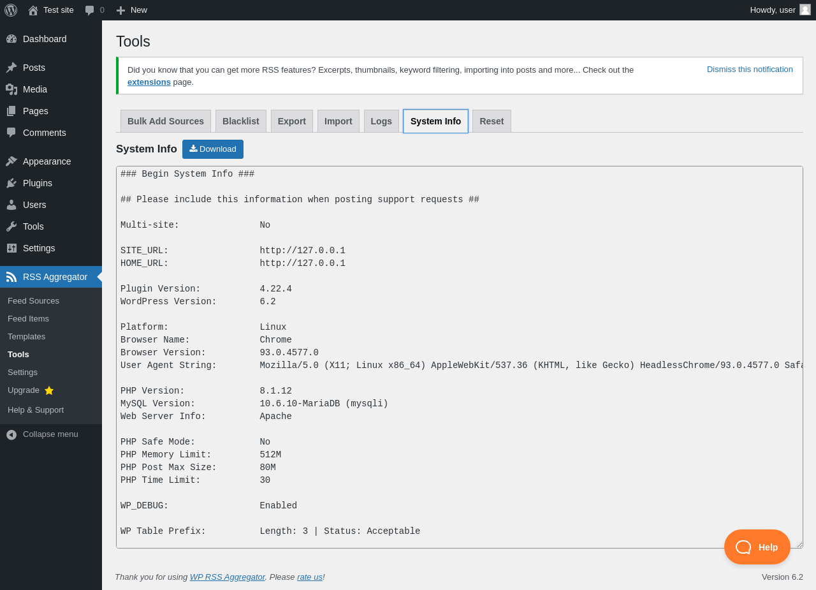This screenshot has width=816, height=590.
Task: Open Help & Support submenu item
Action: pyautogui.click(x=36, y=410)
